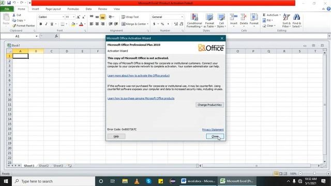Click the Accounting dollar sign format icon
Viewport: 331px width, 186px height.
point(154,24)
